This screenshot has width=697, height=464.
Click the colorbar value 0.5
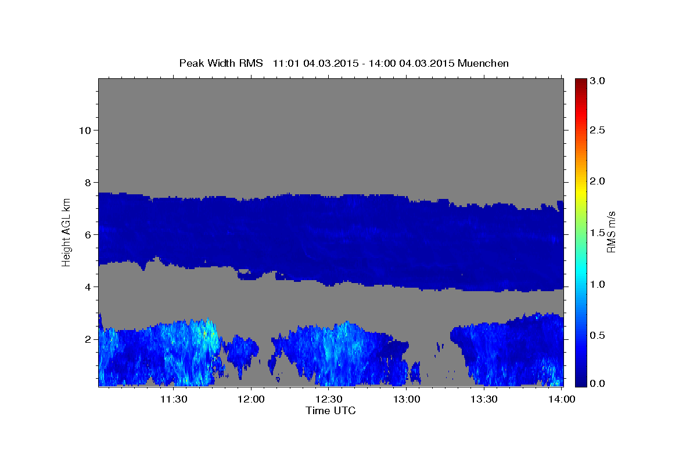tap(598, 335)
